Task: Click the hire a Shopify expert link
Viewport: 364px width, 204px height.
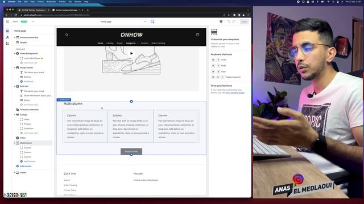Action: point(235,93)
